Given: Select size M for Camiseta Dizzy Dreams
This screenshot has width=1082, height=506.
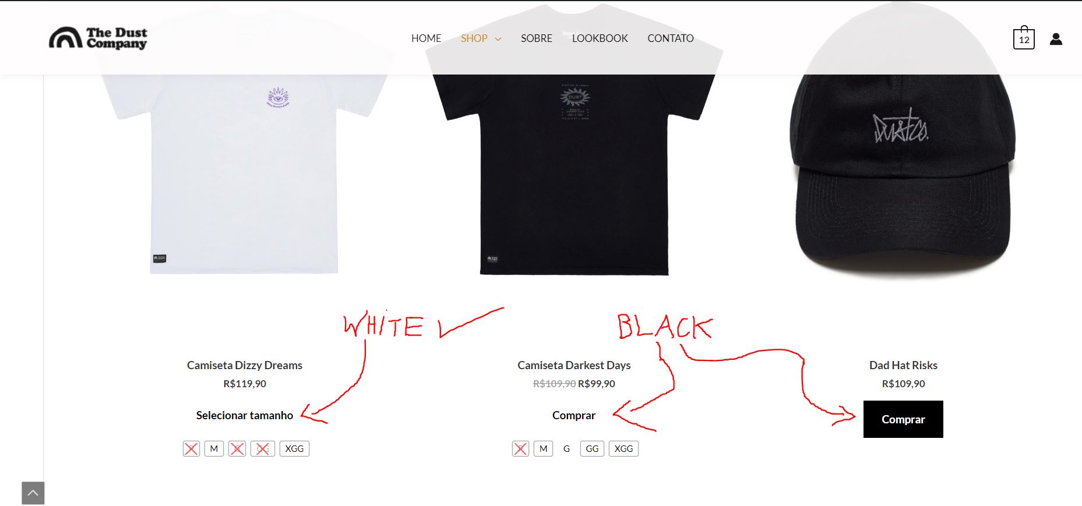Looking at the screenshot, I should pyautogui.click(x=214, y=449).
